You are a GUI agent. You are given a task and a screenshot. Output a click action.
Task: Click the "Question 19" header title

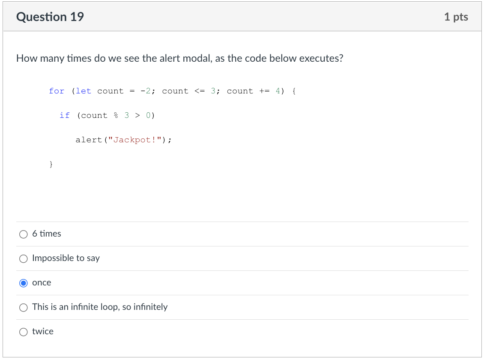(x=50, y=17)
